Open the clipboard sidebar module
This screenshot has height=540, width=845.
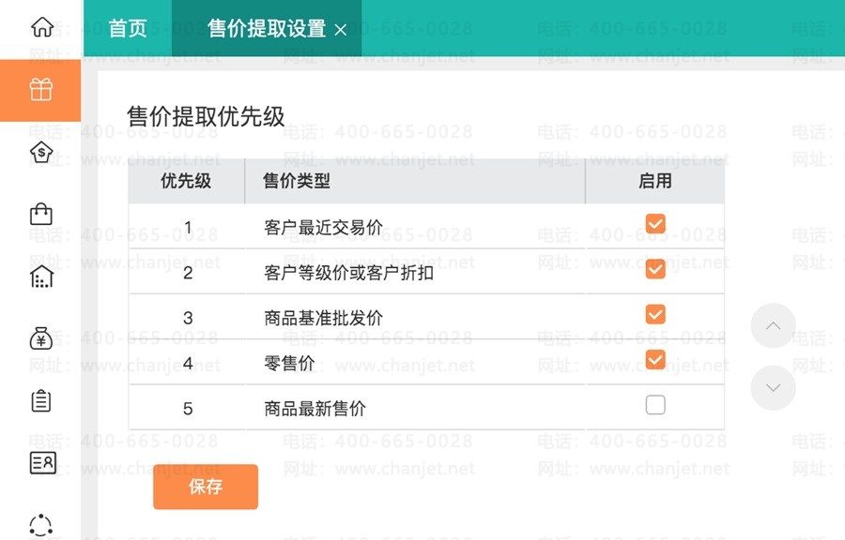point(41,400)
